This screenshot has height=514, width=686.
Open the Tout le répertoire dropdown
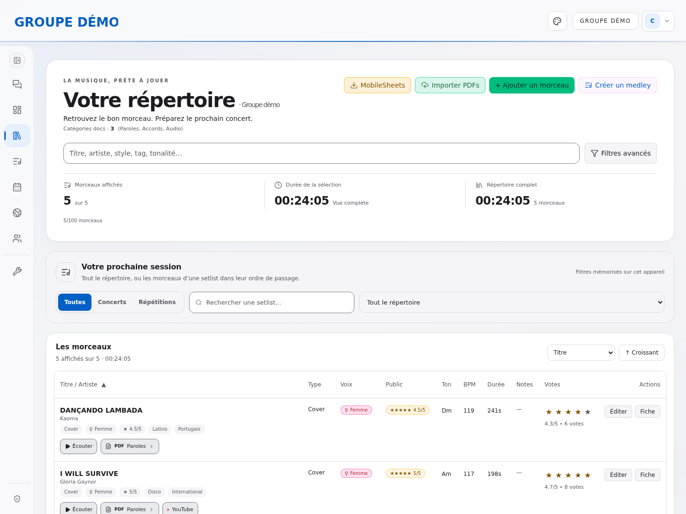click(512, 302)
